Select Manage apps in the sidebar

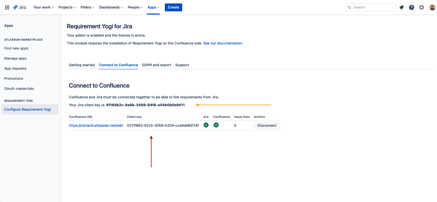pos(15,58)
